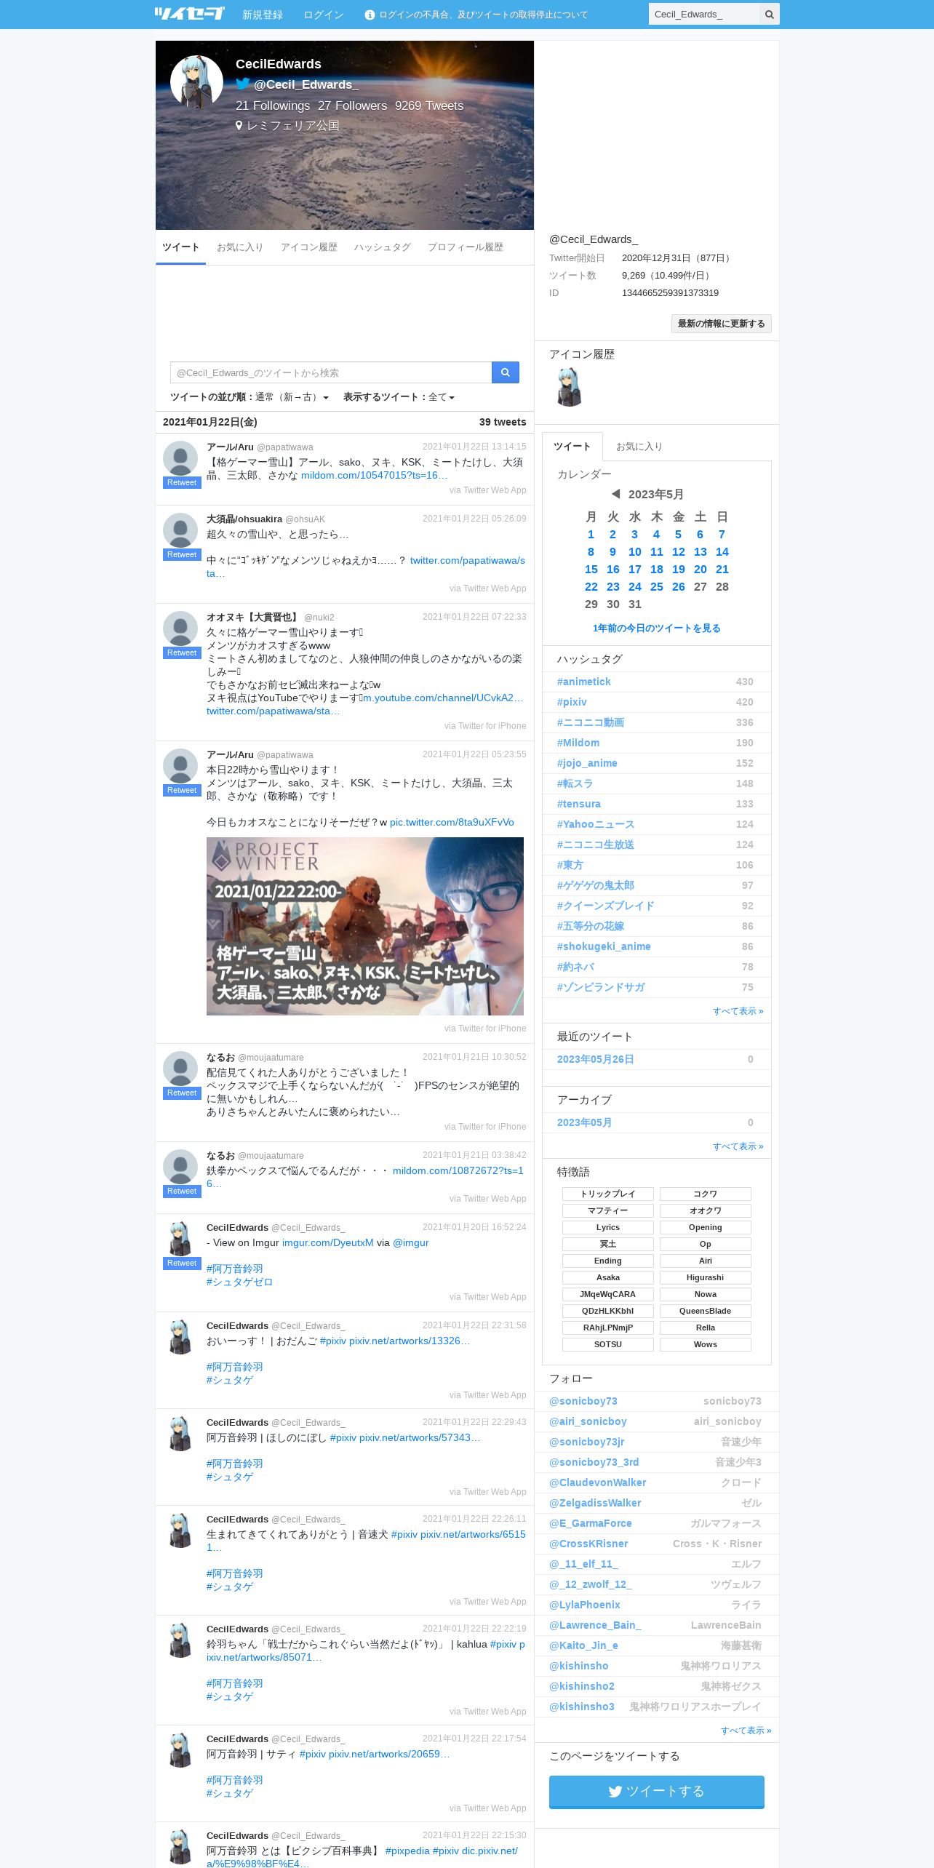Open followed account @Lawrence_Bain_
Image resolution: width=934 pixels, height=1868 pixels.
(x=595, y=1625)
